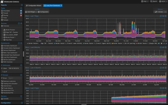
Task: Open Console Admin Dashboard
Action: coord(11,48)
